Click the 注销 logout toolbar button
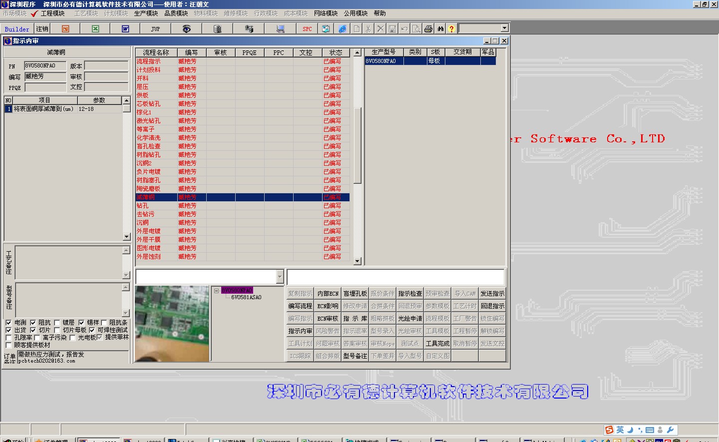 (42, 29)
